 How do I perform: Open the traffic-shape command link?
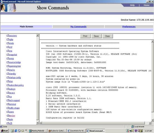(x=14, y=108)
